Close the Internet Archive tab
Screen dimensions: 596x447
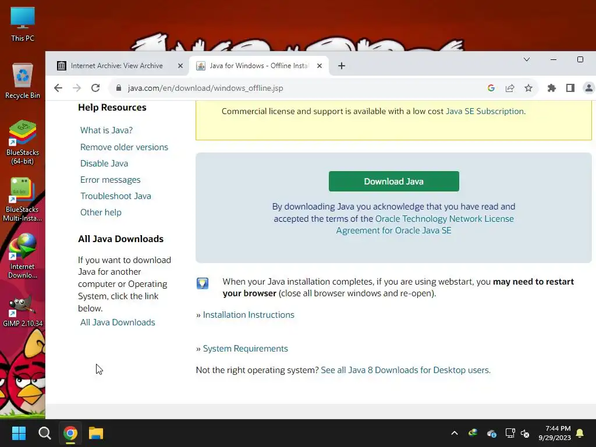coord(180,66)
